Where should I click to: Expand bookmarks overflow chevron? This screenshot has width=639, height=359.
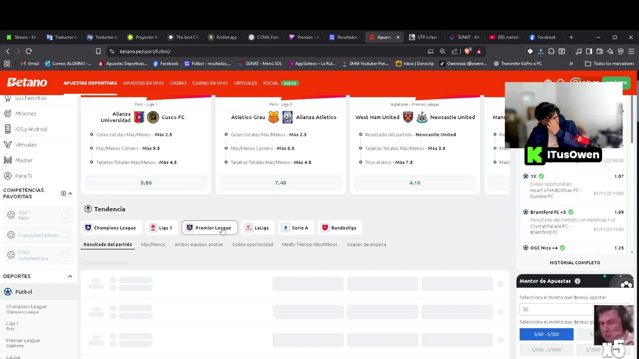coord(571,64)
